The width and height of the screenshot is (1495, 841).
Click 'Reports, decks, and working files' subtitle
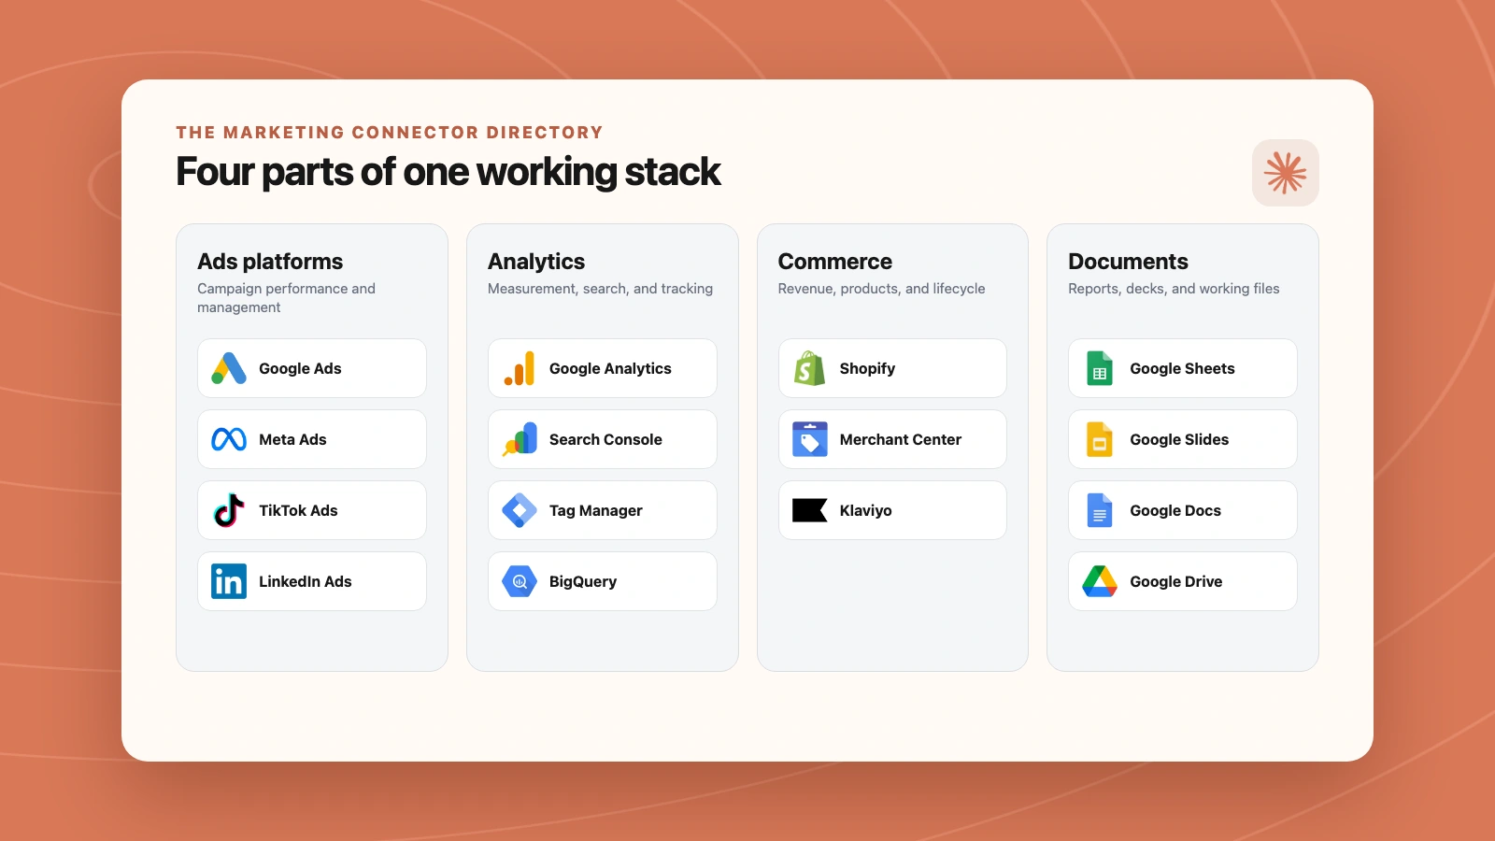[x=1174, y=289]
